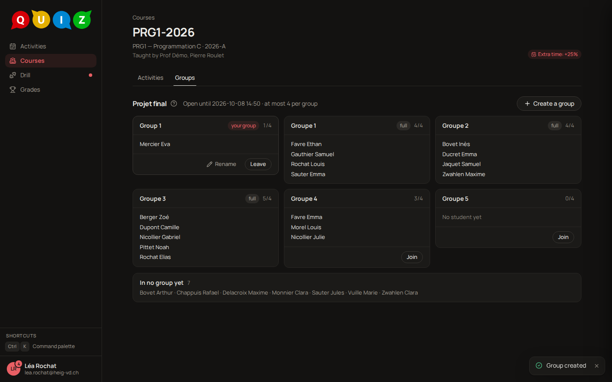The height and width of the screenshot is (382, 612).
Task: Select student Morel Louis
Action: click(306, 228)
